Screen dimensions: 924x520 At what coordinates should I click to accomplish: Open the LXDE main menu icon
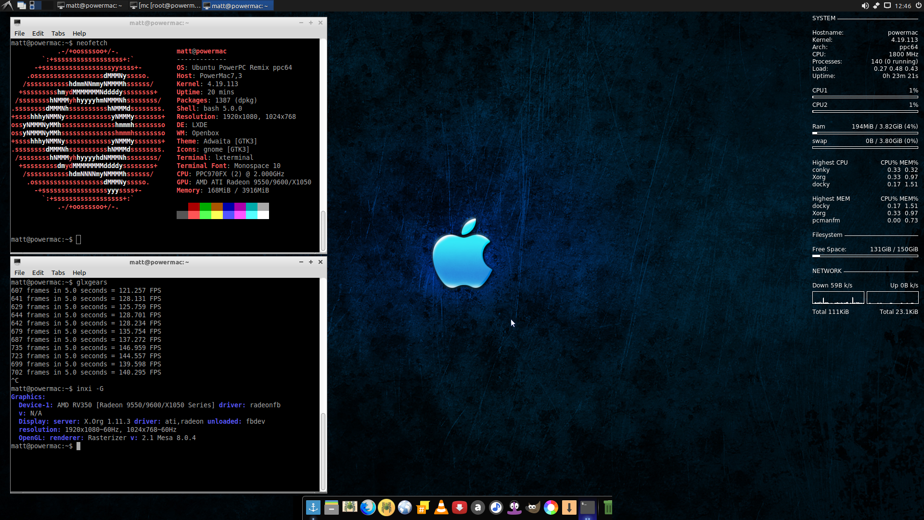(7, 5)
